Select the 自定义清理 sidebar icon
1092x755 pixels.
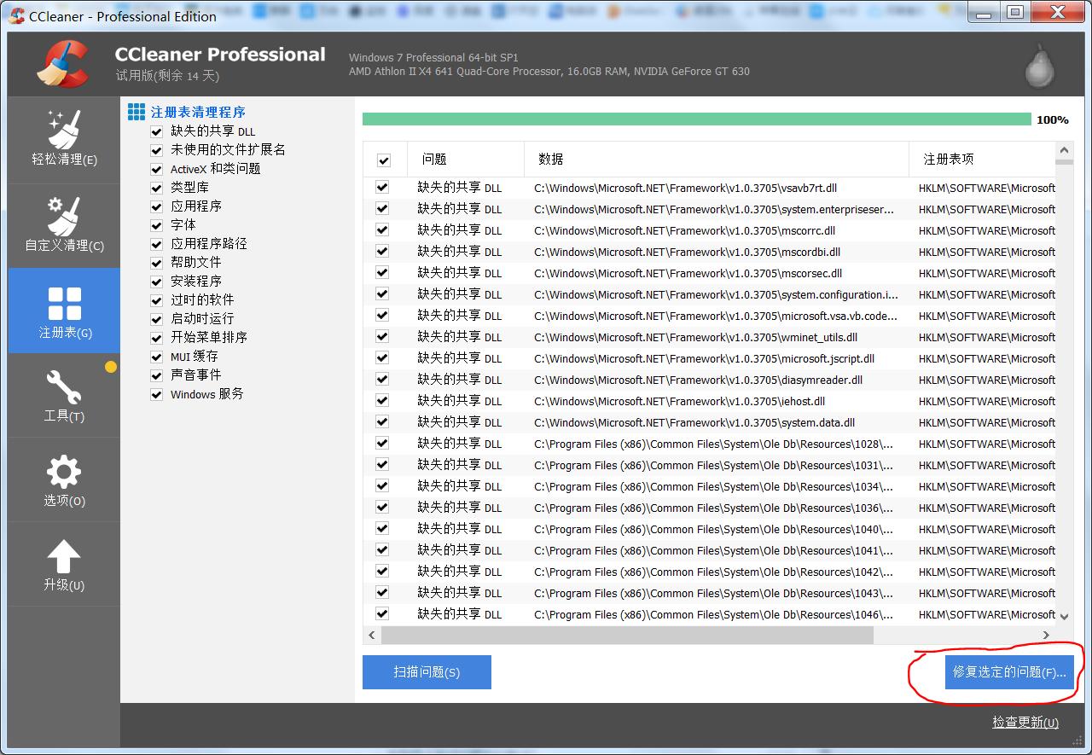64,224
